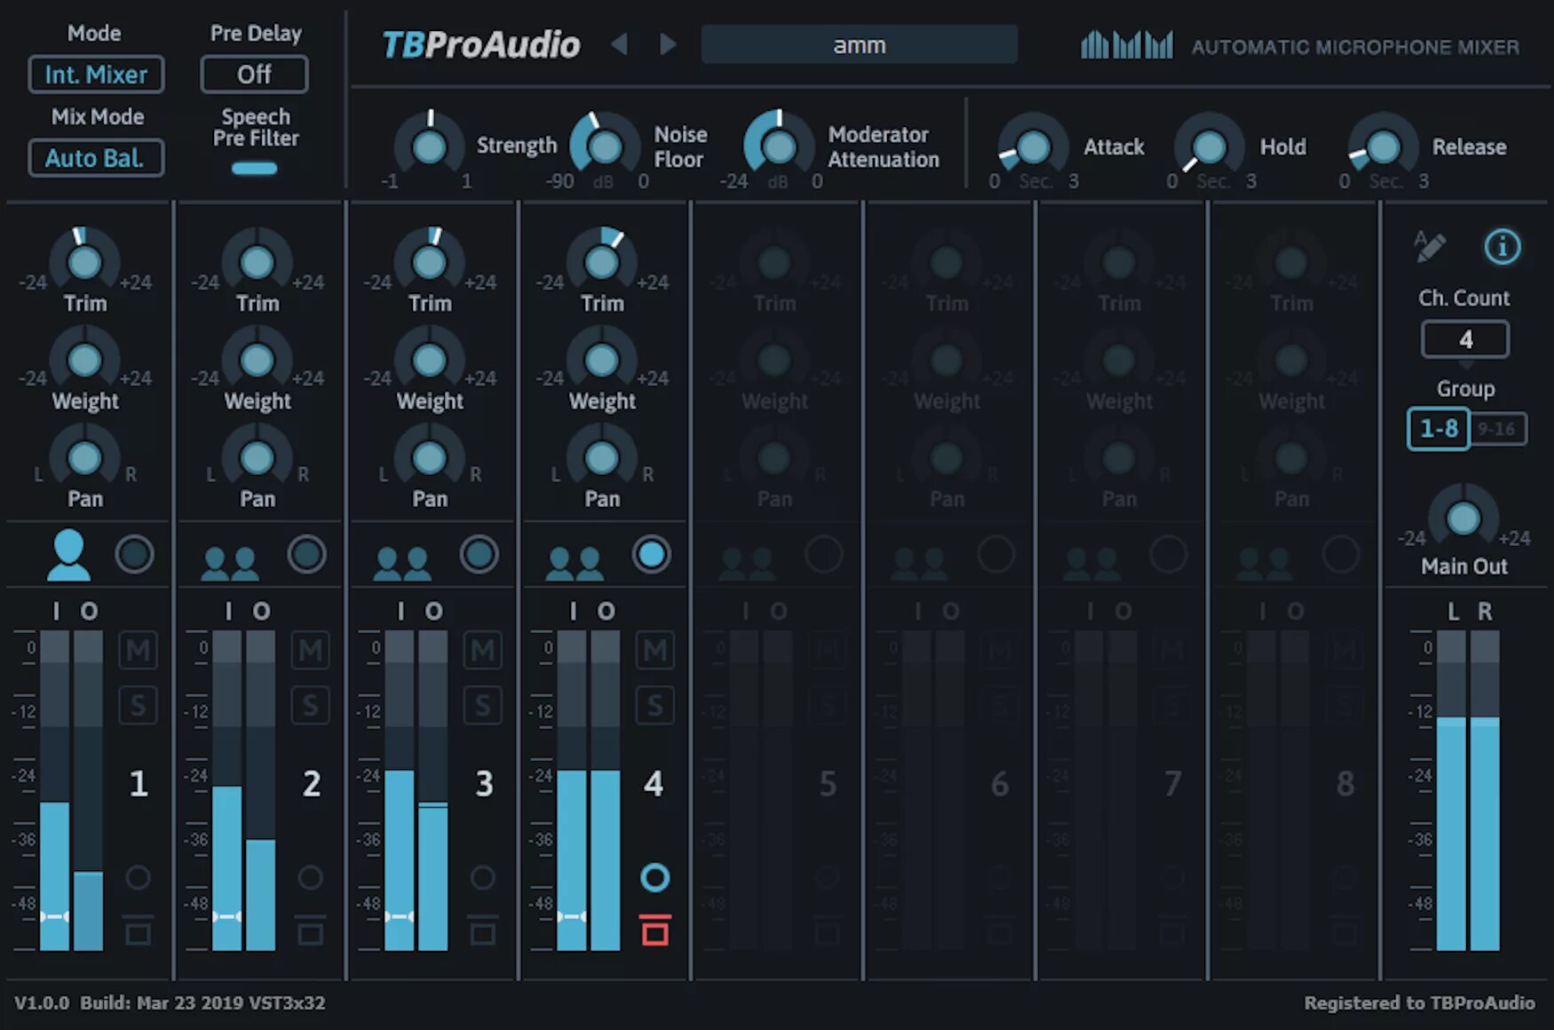Toggle channel 2 round moderator button
The image size is (1554, 1030).
click(306, 555)
